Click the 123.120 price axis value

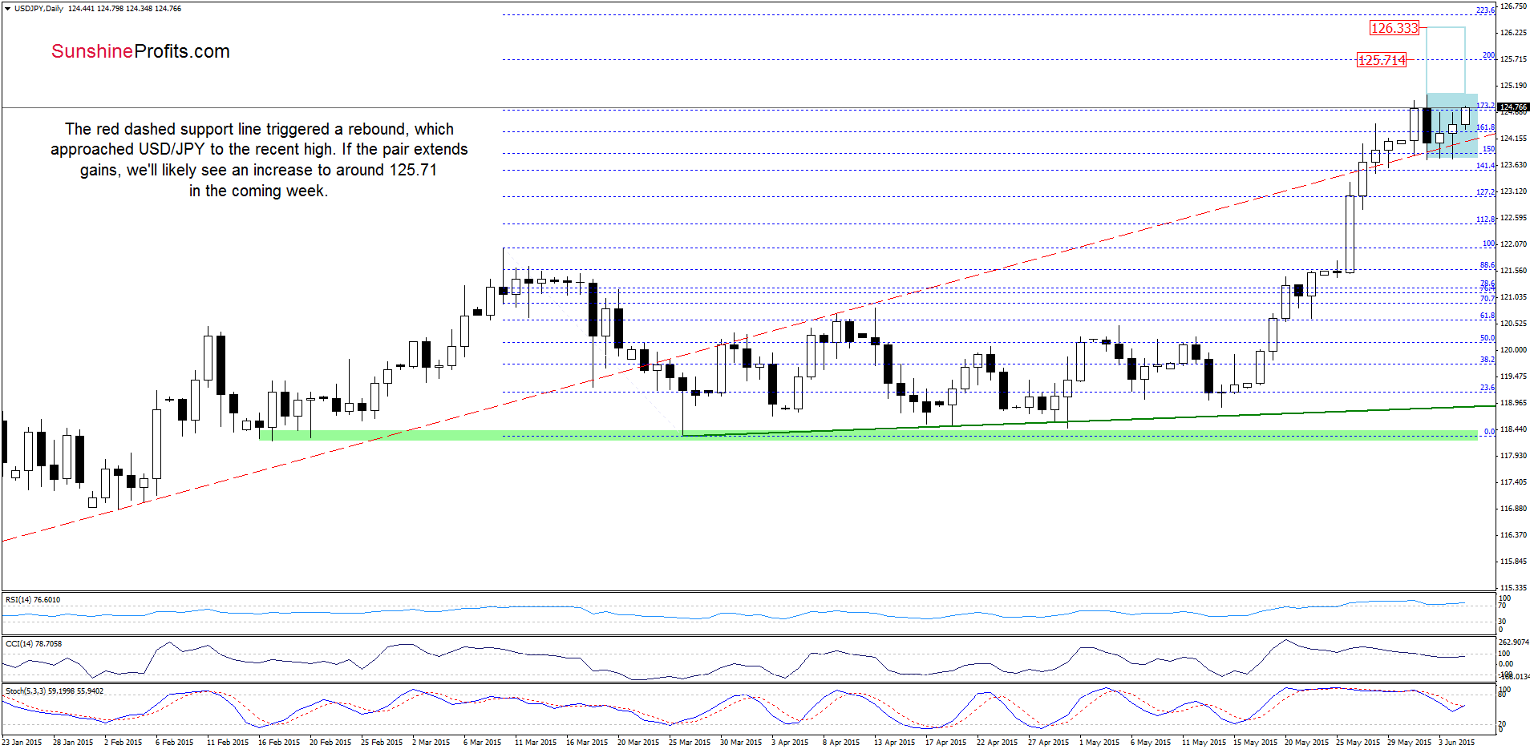1513,191
